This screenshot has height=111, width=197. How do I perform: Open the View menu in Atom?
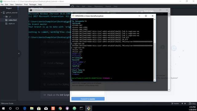point(12,4)
